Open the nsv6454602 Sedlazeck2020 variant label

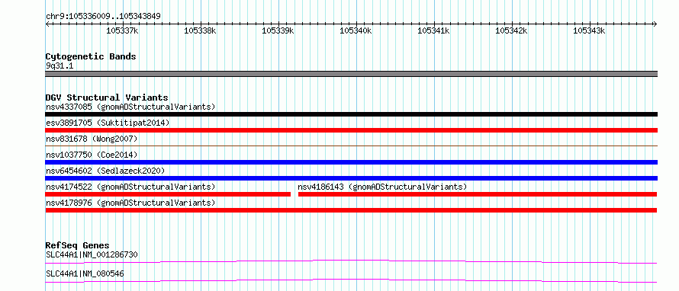tap(105, 171)
